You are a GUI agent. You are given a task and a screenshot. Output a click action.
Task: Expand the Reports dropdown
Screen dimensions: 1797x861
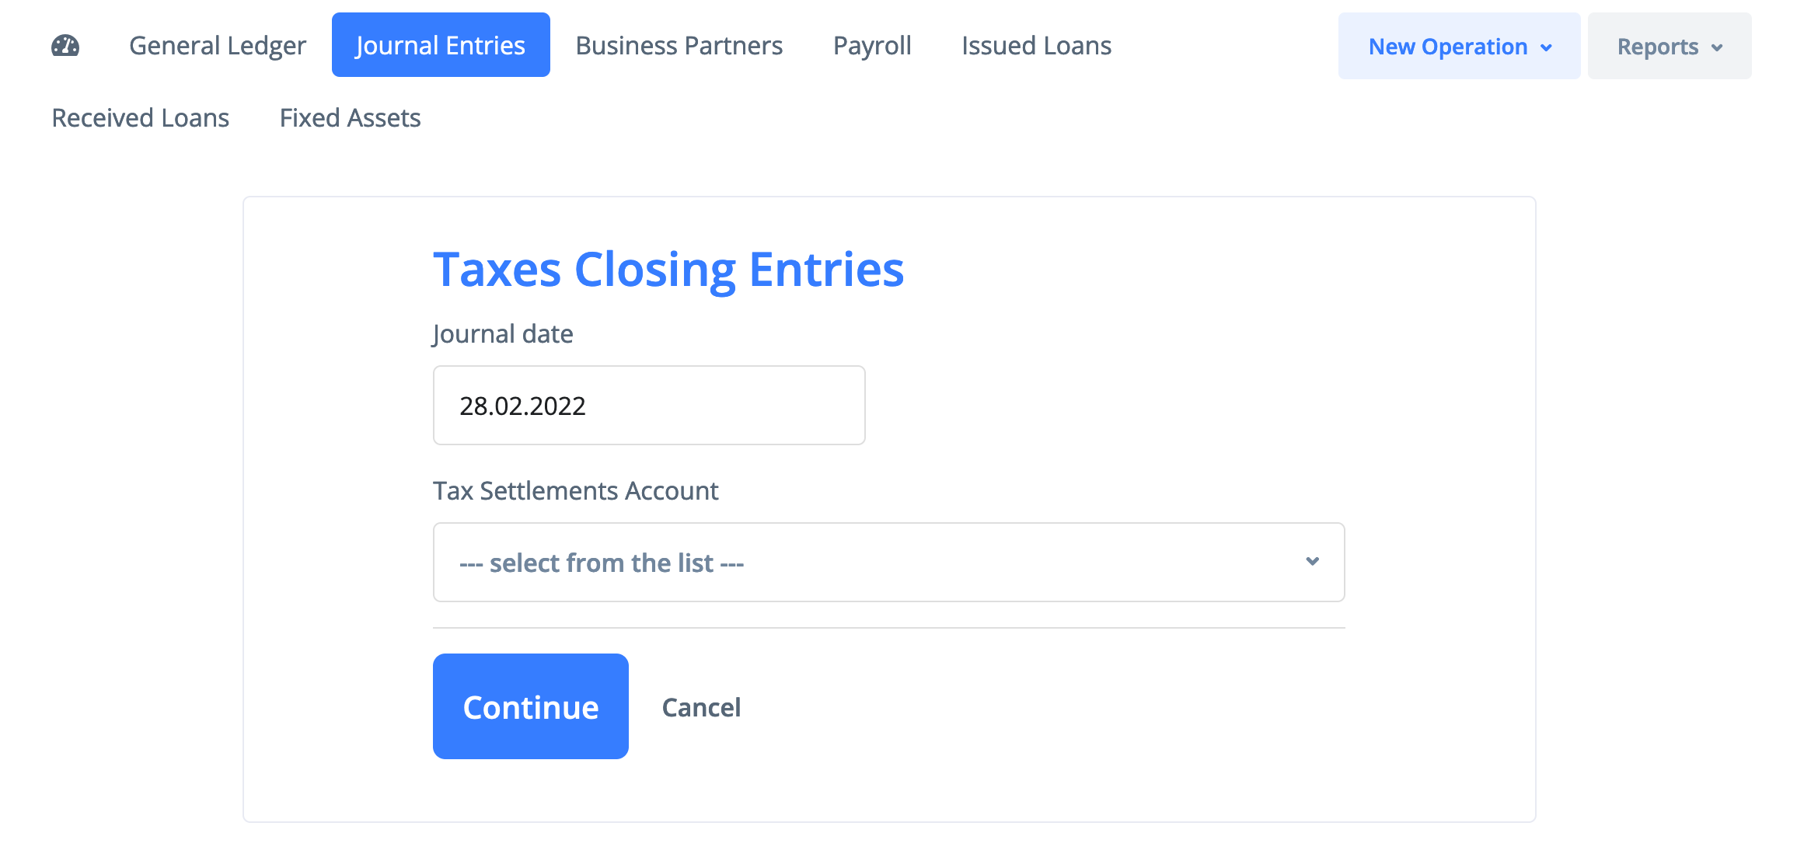1658,47
